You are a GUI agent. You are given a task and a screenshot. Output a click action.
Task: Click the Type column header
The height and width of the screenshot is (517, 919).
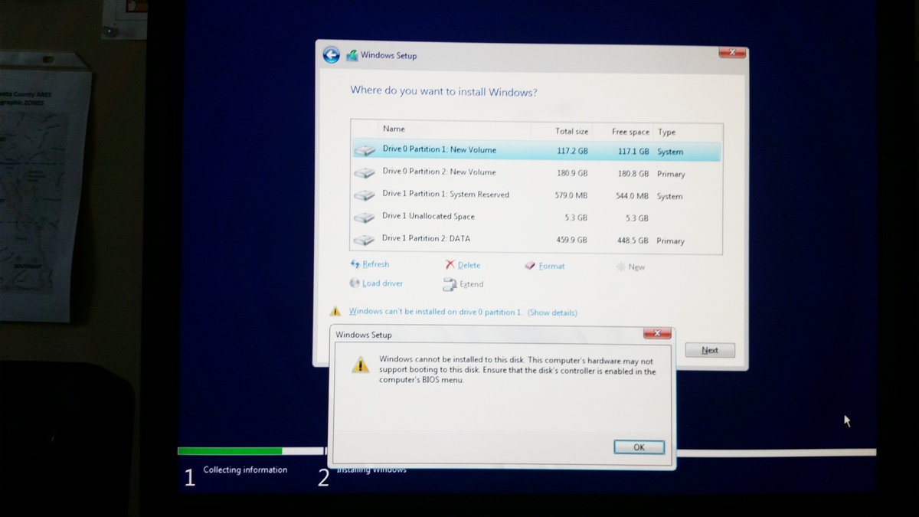point(666,132)
